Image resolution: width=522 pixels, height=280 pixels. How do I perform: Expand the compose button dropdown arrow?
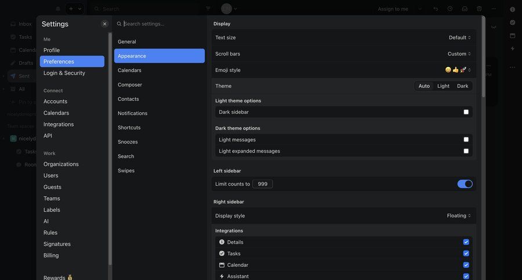click(x=79, y=9)
